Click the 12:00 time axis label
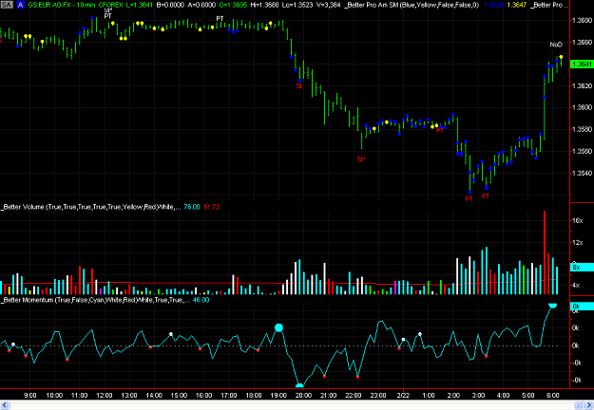This screenshot has width=594, height=410. 105,395
